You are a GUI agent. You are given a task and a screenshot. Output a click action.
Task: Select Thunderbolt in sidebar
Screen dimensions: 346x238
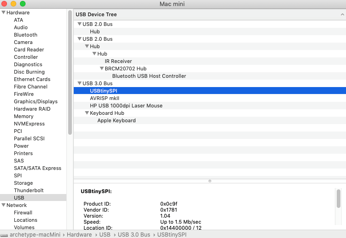point(29,190)
